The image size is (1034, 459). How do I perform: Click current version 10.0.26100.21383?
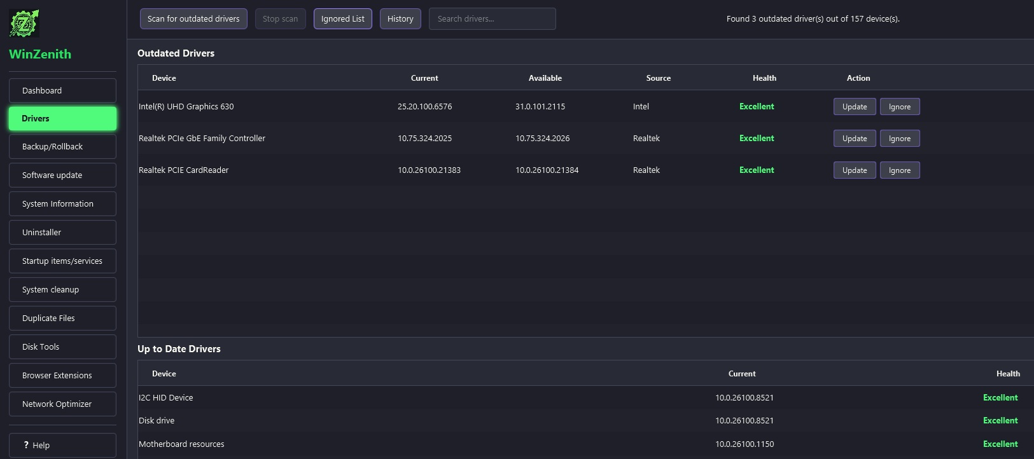click(x=430, y=170)
